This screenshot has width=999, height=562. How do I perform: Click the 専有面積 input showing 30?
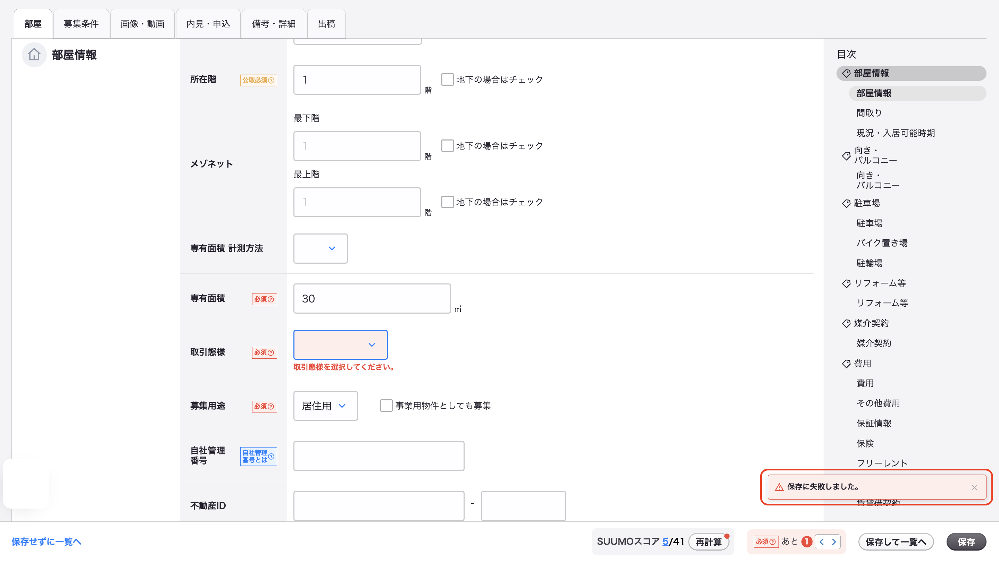[372, 298]
